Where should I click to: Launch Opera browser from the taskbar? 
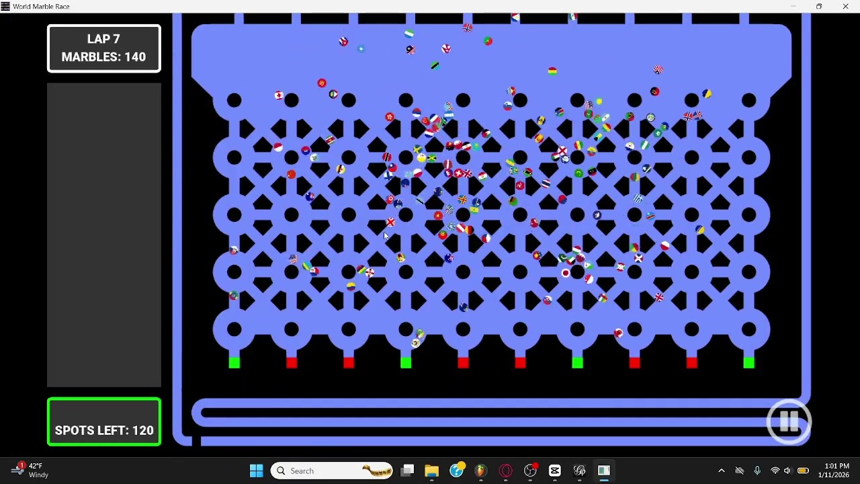tap(506, 471)
